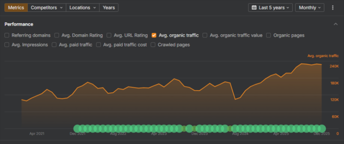Viewport: 344px width, 144px height.
Task: Enable the Avg. Impressions checkbox
Action: tap(7, 45)
